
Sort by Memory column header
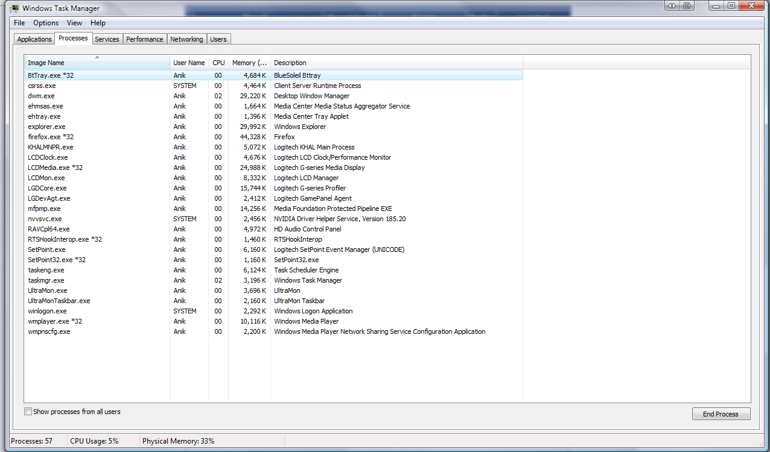pyautogui.click(x=249, y=63)
